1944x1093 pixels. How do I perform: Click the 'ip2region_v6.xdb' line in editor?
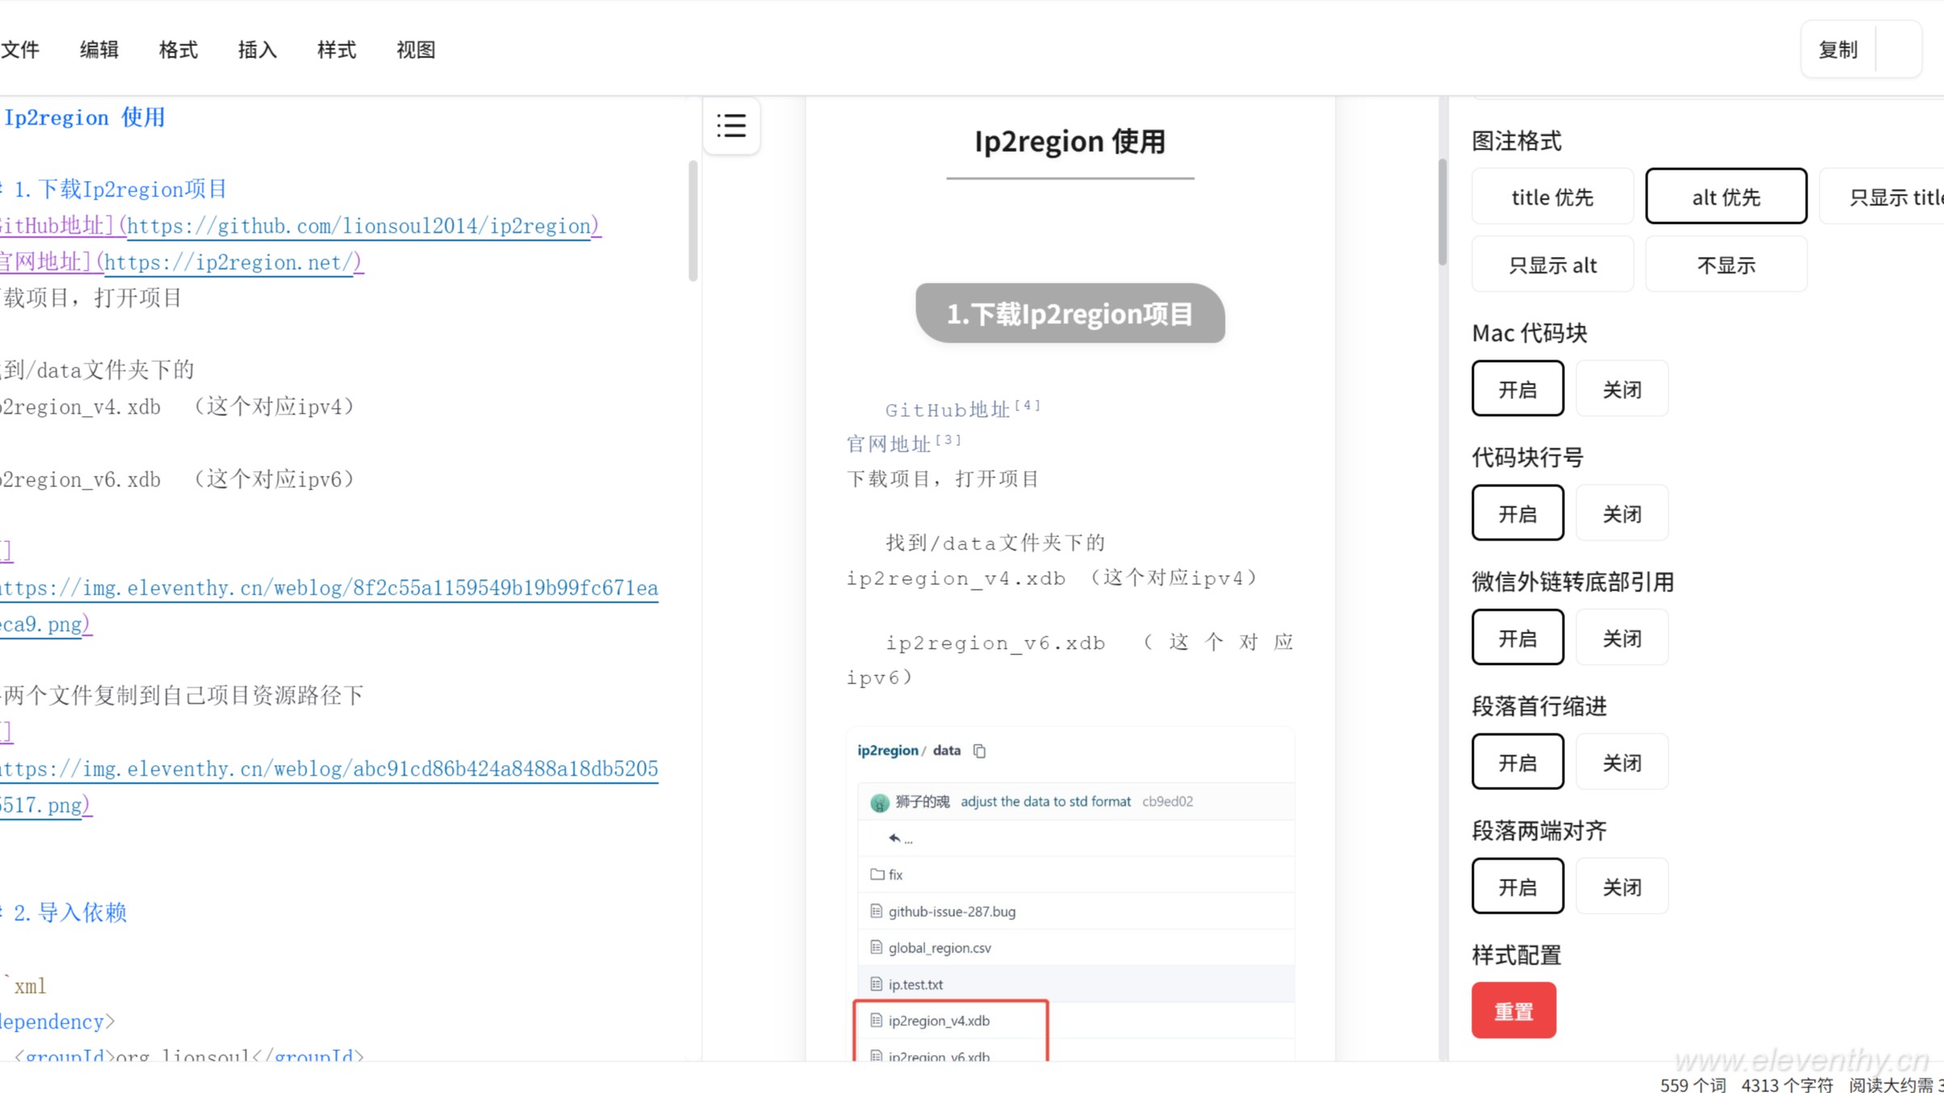[178, 479]
